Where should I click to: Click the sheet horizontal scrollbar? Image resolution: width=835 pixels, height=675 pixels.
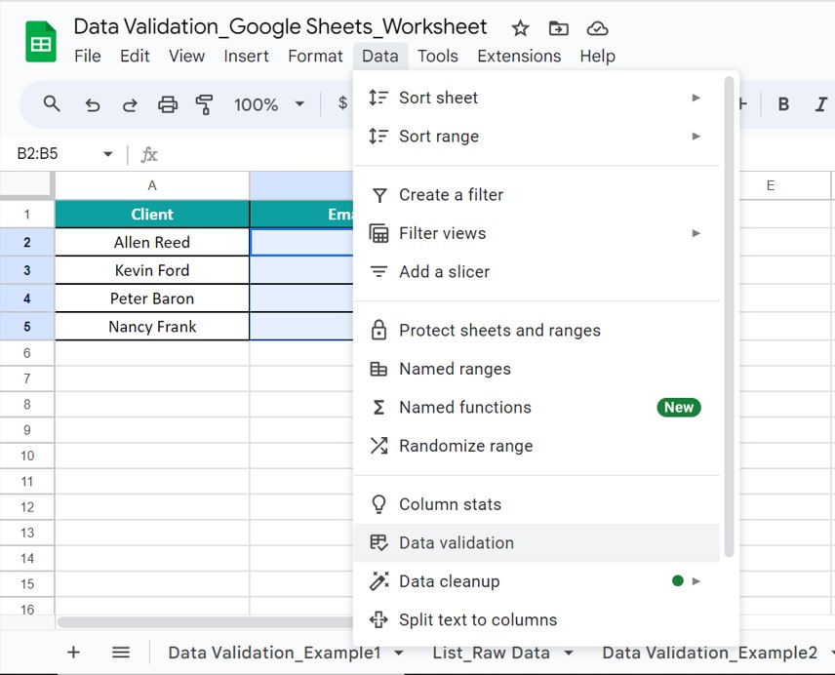tap(206, 621)
